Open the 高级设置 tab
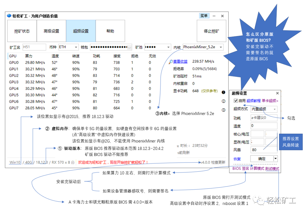Image resolution: width=306 pixels, height=214 pixels. point(51,31)
